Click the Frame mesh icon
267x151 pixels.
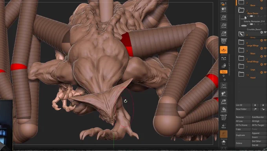tap(223, 86)
